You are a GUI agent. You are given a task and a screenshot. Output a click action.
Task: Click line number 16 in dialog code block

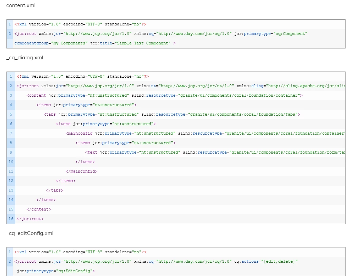click(11, 219)
